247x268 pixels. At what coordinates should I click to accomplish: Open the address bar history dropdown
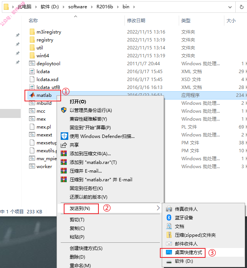point(230,7)
